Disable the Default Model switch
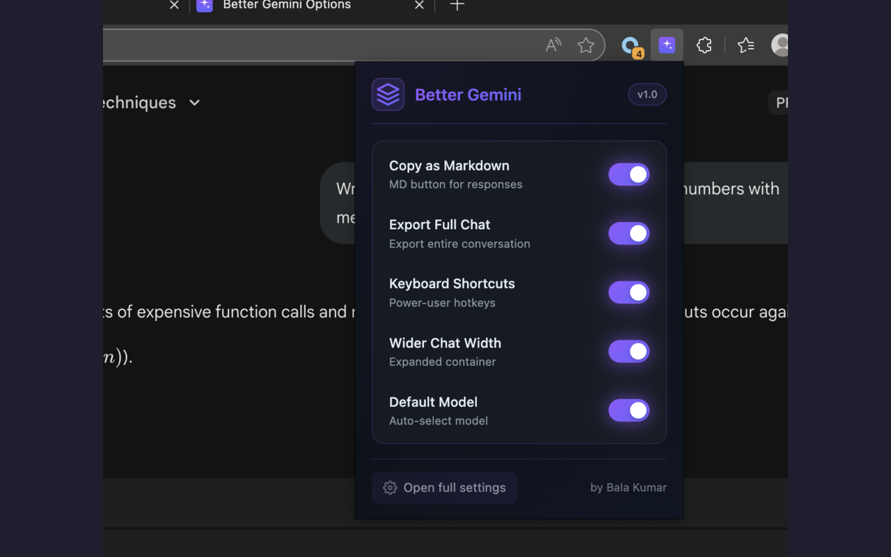The image size is (891, 557). coord(629,411)
